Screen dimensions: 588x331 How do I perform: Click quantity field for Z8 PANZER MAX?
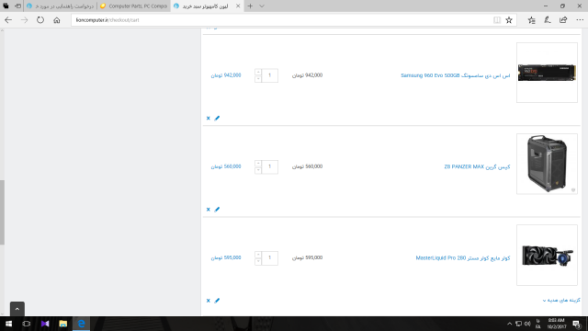(x=269, y=166)
